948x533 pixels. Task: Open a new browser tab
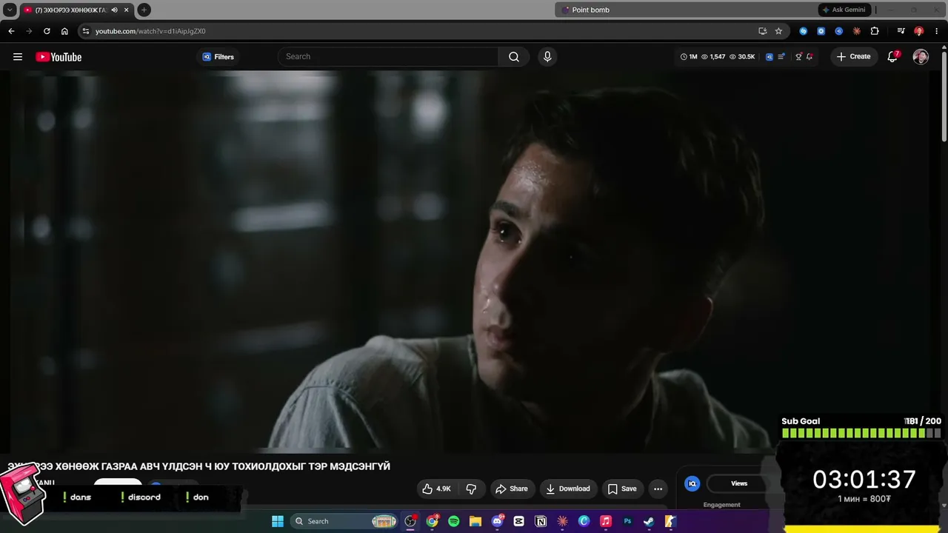(144, 10)
